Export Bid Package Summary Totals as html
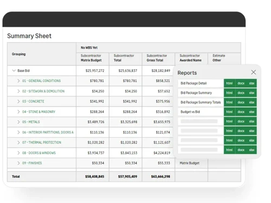The height and width of the screenshot is (203, 271). [x=229, y=102]
